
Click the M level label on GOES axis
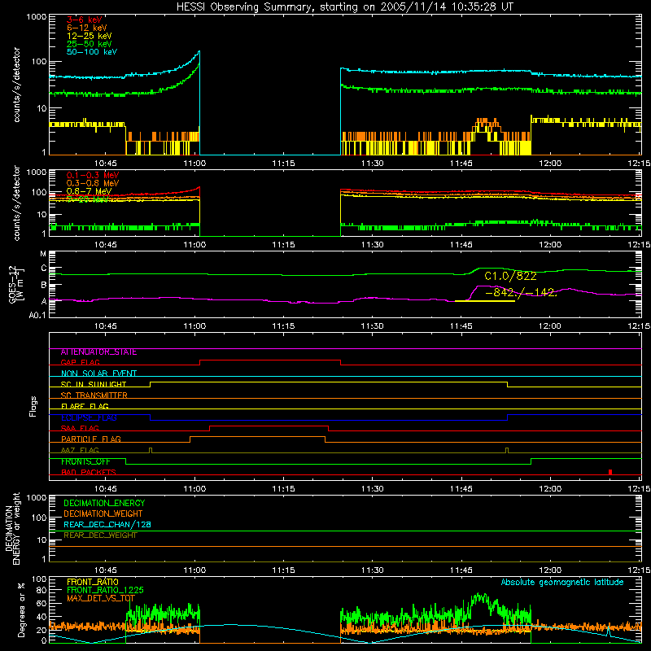click(43, 254)
